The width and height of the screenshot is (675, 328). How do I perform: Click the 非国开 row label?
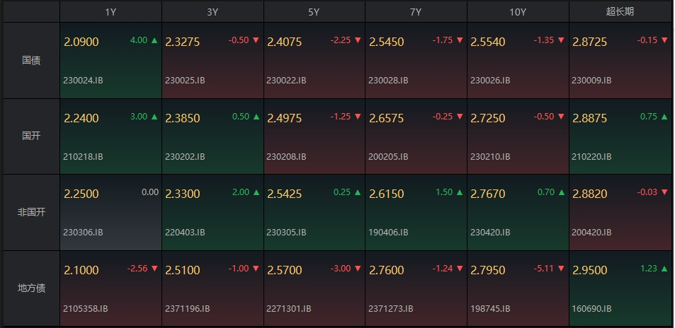[x=31, y=212]
